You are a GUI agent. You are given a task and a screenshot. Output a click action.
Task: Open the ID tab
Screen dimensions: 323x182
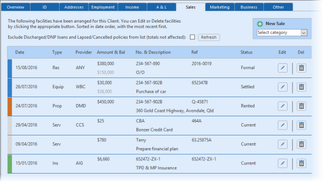click(x=45, y=7)
